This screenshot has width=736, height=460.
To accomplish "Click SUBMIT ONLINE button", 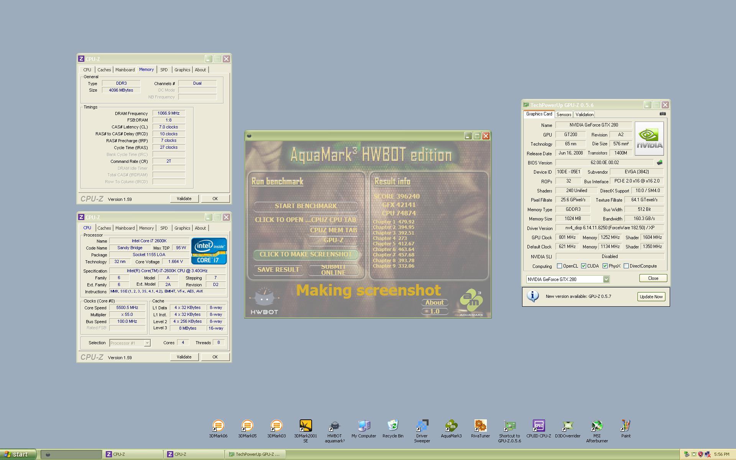I will (333, 270).
